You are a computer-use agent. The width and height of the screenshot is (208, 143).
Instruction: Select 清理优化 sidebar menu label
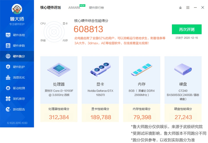coord(19,77)
